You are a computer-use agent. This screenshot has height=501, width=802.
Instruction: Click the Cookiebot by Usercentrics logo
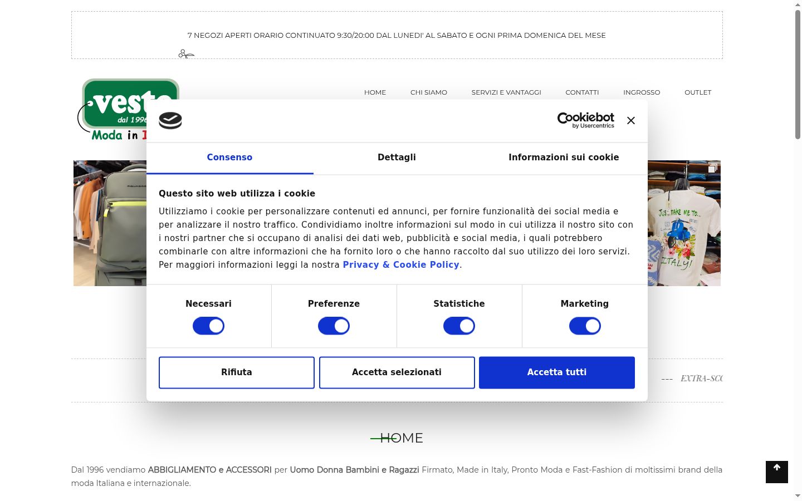[585, 120]
